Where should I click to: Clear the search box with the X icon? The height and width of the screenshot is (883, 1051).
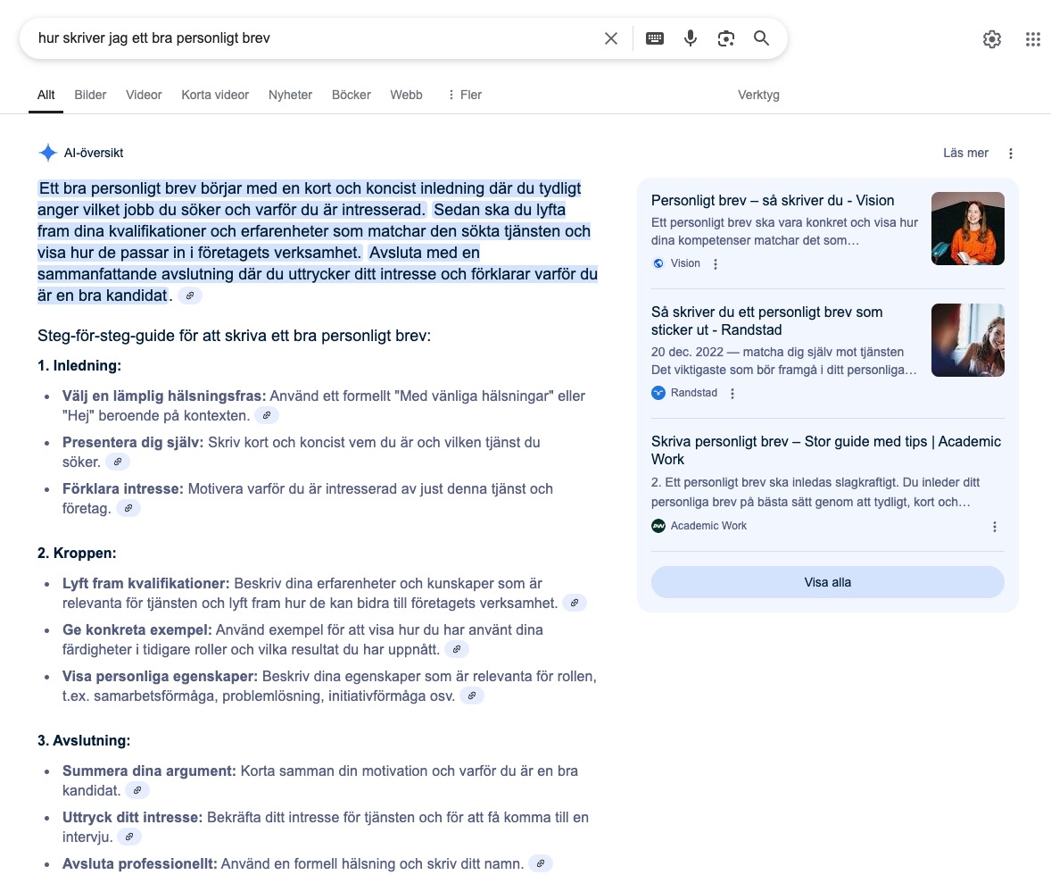pos(611,38)
